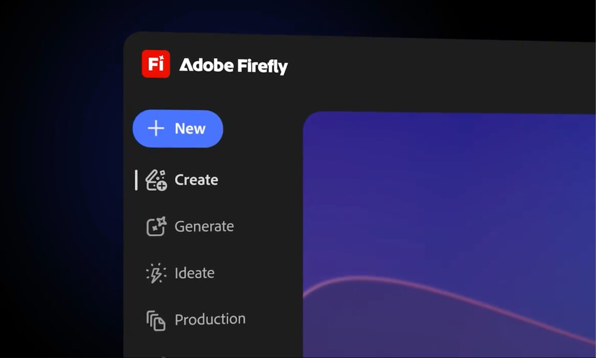Select the active Create section indicator bar

click(136, 180)
